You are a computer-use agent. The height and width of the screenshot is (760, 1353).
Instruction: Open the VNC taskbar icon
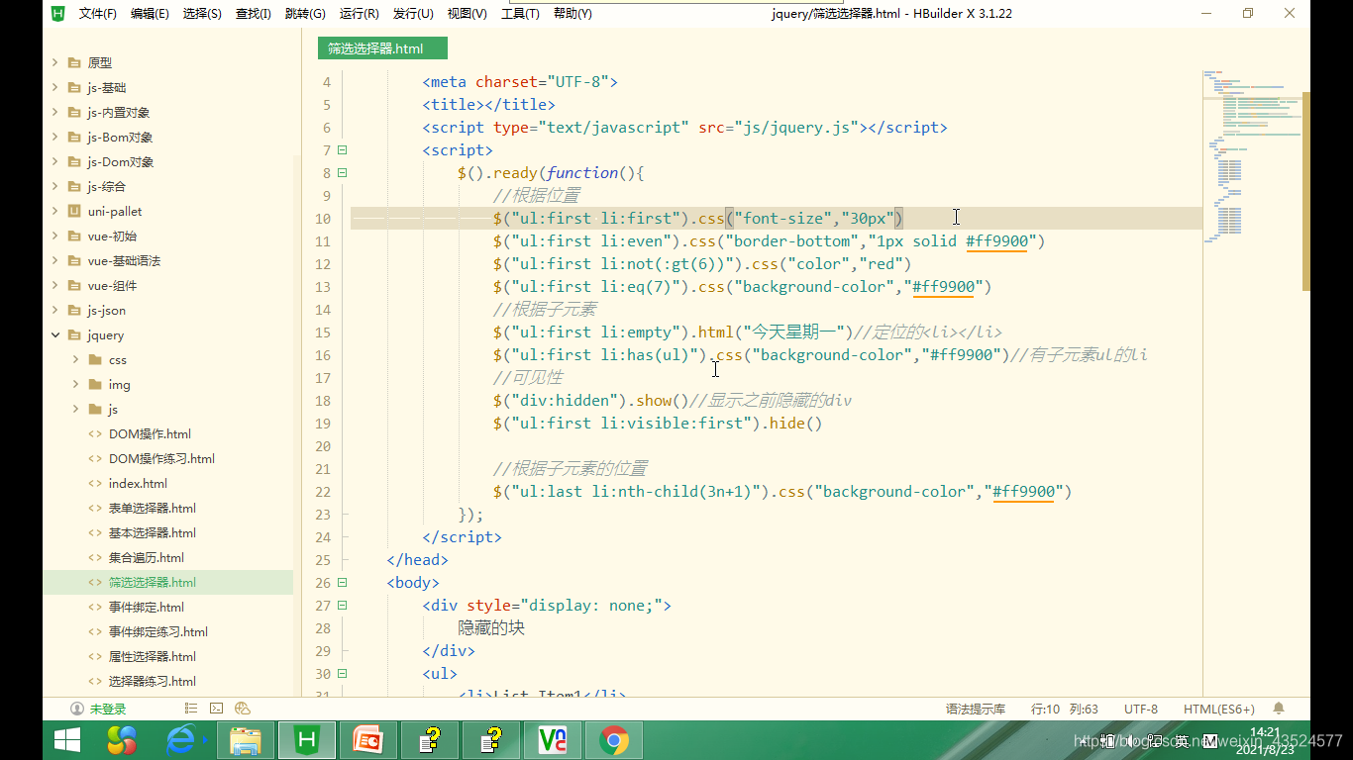553,740
